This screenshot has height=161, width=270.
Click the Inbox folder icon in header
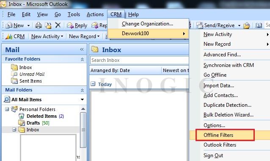pos(95,49)
